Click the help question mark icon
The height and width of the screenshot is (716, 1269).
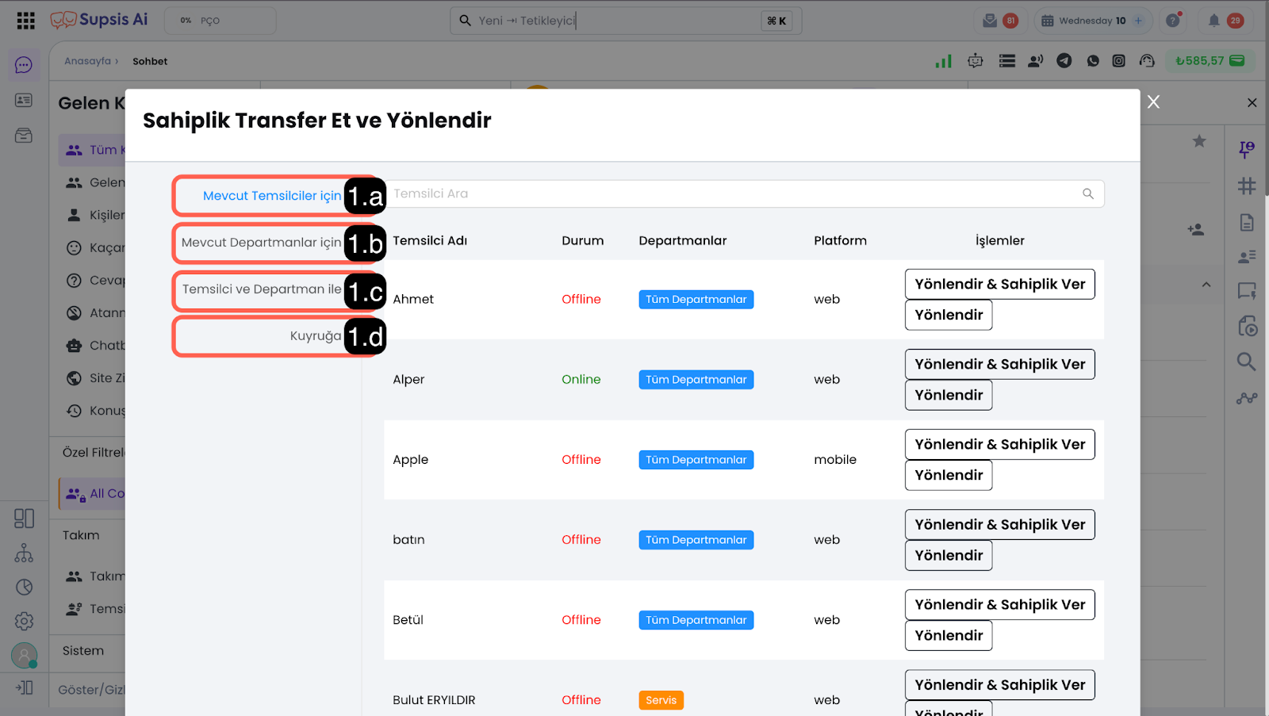[x=1173, y=21]
